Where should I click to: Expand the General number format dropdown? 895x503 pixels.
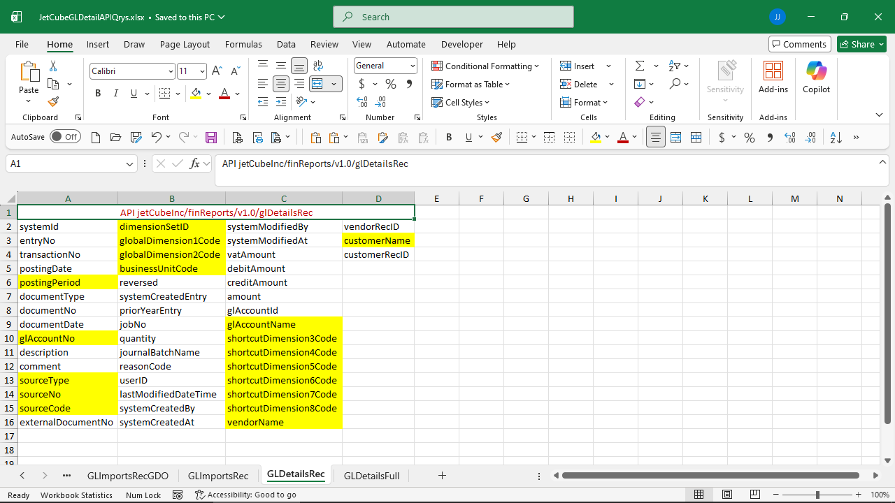click(413, 66)
